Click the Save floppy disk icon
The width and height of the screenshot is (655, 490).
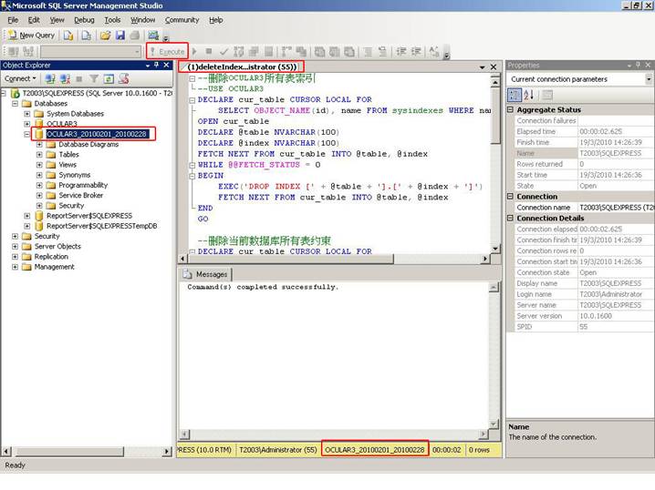click(120, 36)
